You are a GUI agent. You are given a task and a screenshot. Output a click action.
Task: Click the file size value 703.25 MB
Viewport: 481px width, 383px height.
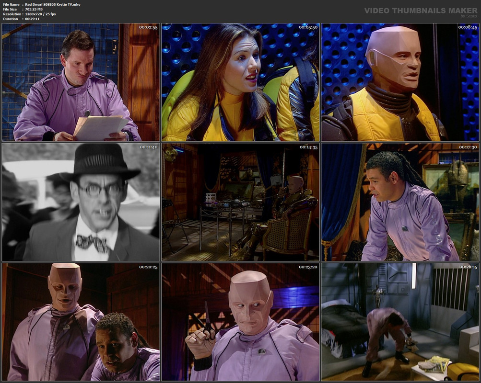point(34,10)
